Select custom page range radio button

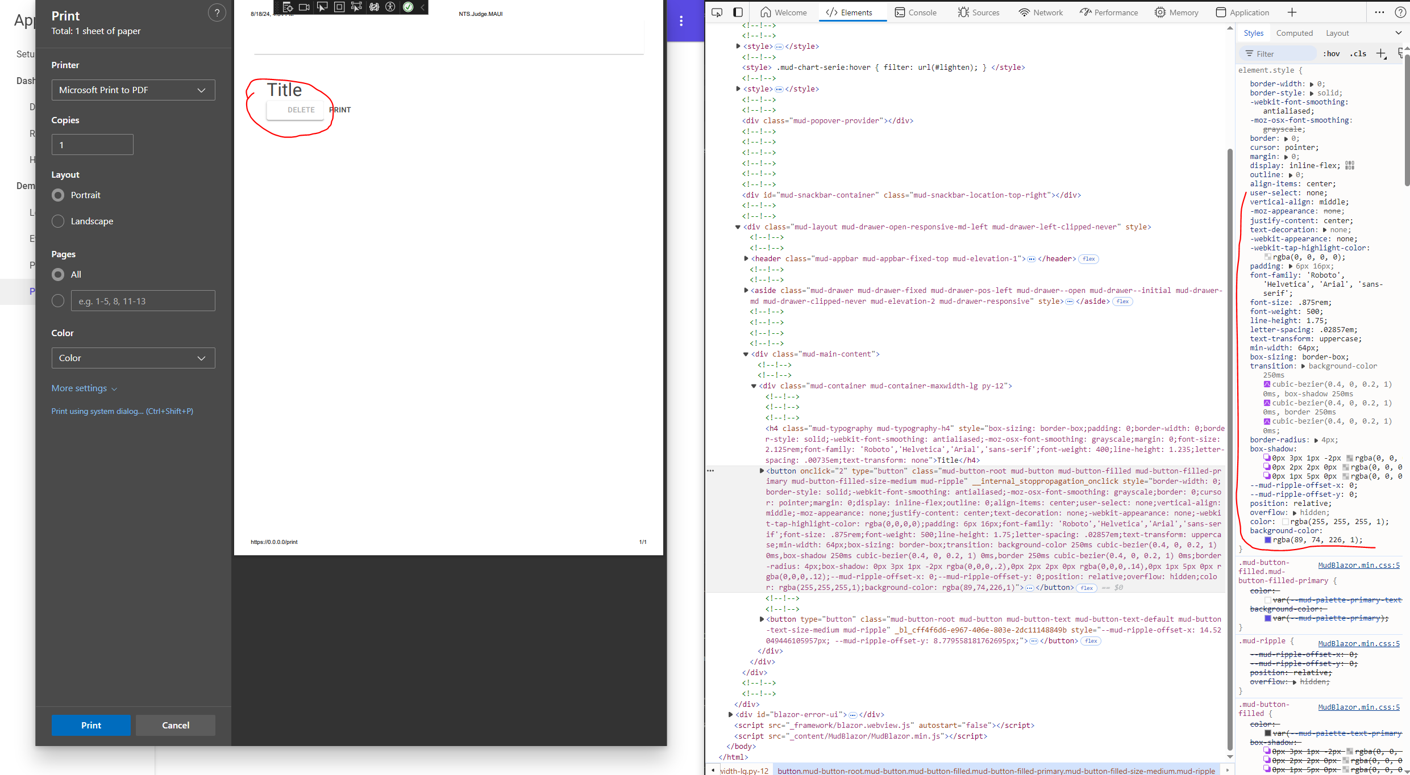click(58, 301)
